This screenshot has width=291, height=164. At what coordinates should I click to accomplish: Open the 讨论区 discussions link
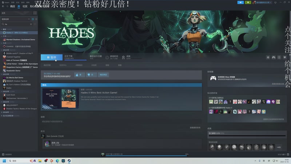(94, 65)
